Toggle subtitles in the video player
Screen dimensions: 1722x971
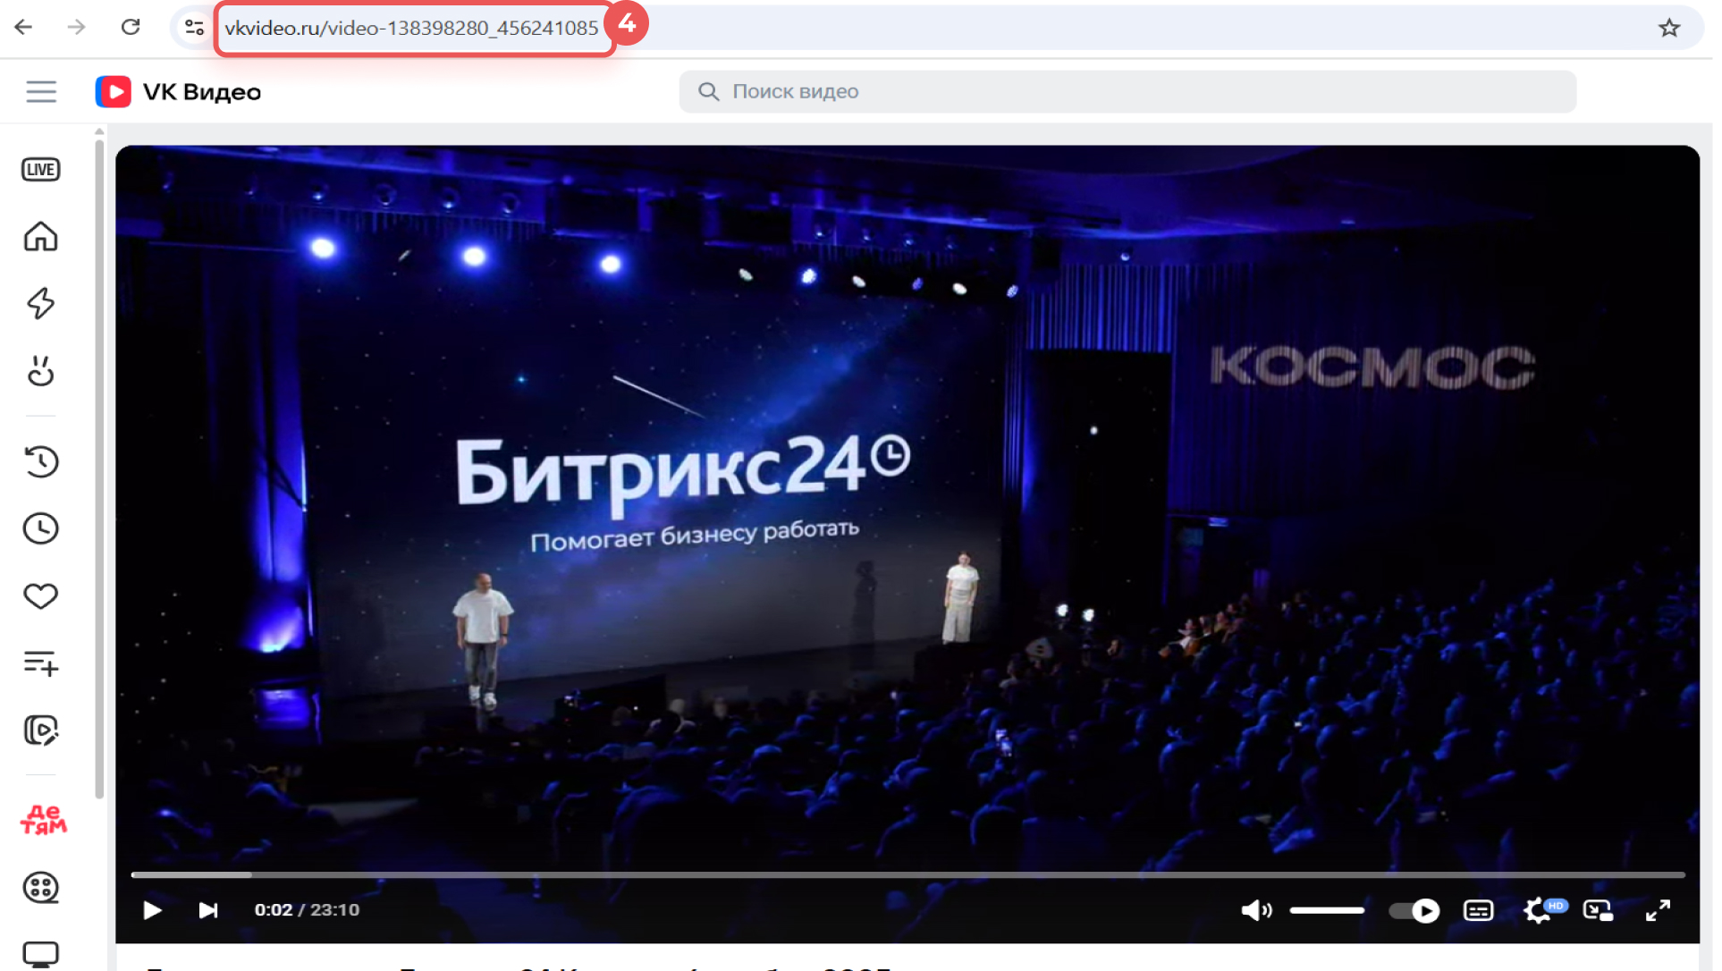[1478, 910]
